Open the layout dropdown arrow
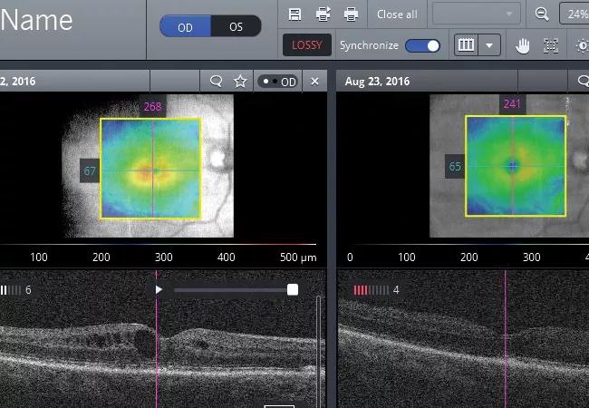Image resolution: width=589 pixels, height=408 pixels. 489,45
